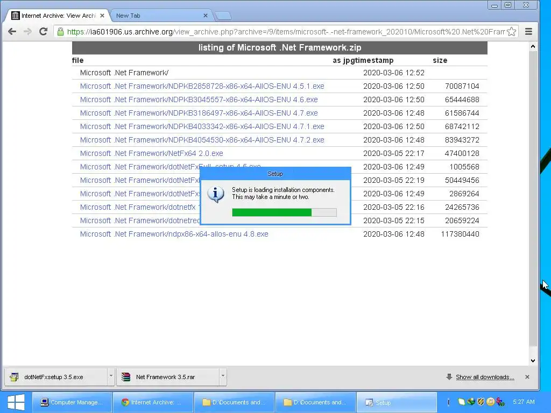Click the 'as jpgtimestamp' column header
The width and height of the screenshot is (551, 413).
point(363,60)
